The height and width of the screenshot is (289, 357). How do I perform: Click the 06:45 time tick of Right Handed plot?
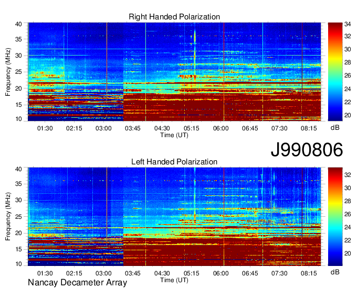coord(250,128)
